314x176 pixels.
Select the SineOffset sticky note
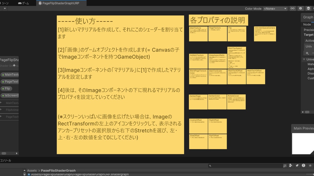(x=198, y=141)
